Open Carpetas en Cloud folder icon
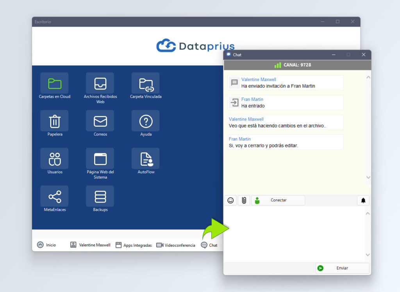Viewport: 400px width, 292px height. click(x=54, y=83)
